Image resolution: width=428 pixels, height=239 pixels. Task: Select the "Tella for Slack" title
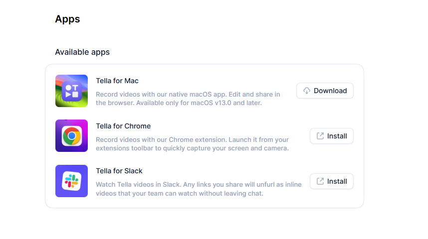(119, 171)
